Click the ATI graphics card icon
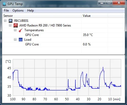The image size is (127, 105). [x=16, y=25]
